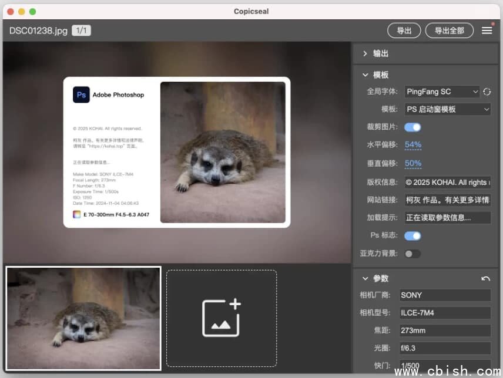This screenshot has width=503, height=378.
Task: Click the reset arrow in the 参数 section header
Action: coord(487,279)
